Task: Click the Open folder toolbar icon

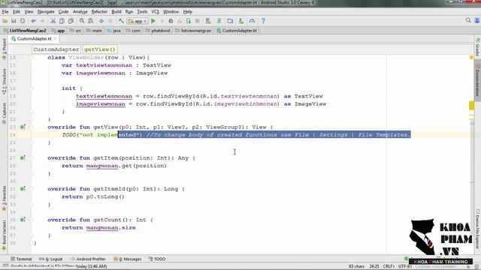Action: 5,21
